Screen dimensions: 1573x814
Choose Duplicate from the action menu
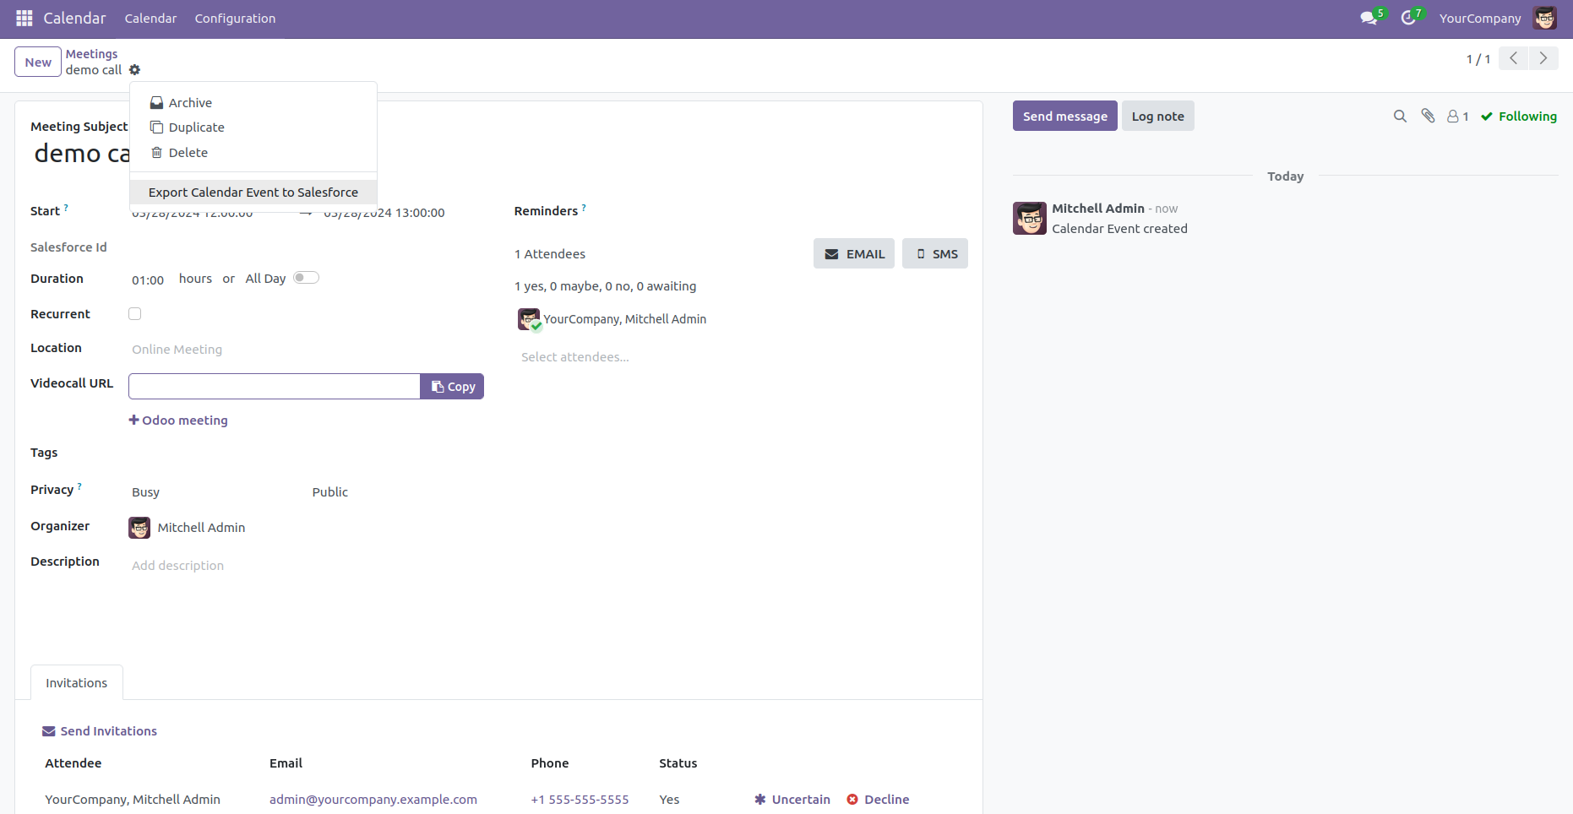253,128
